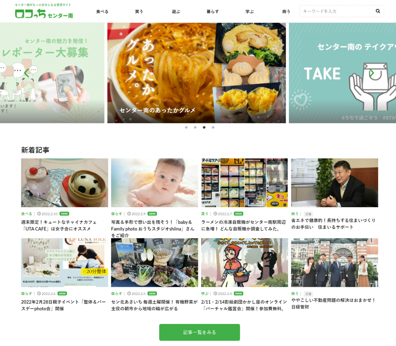396x346 pixels.
Task: Click the 記事一覧をみる green button
Action: pyautogui.click(x=200, y=332)
